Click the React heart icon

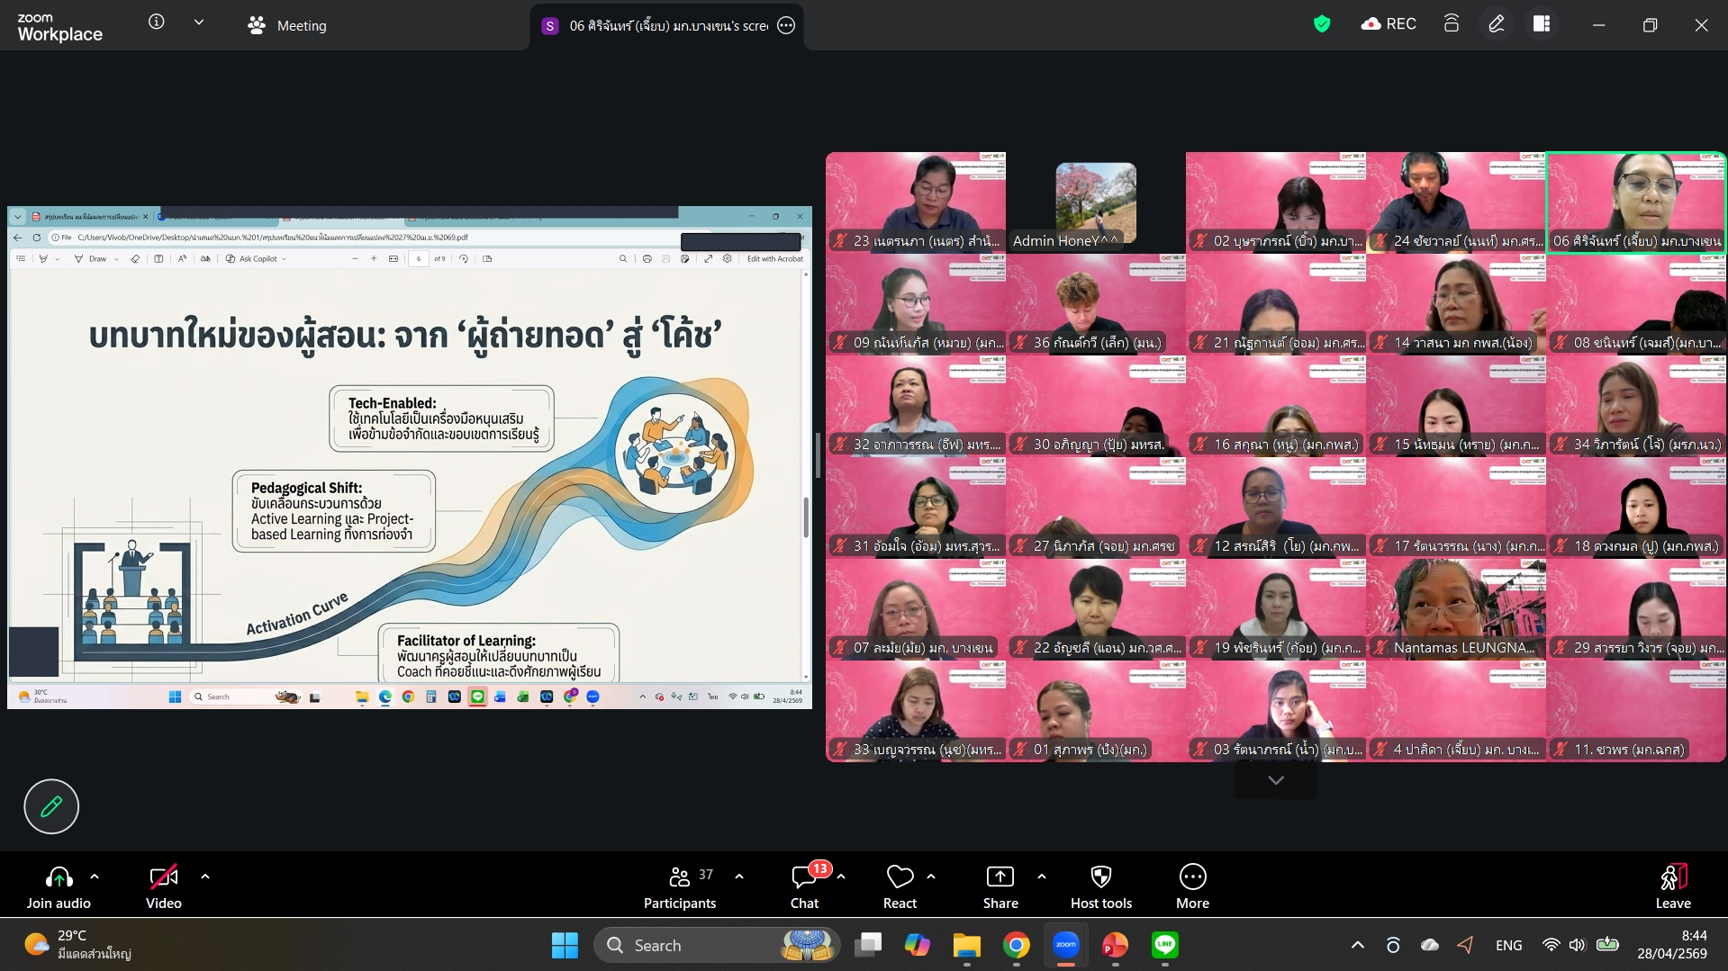coord(900,886)
